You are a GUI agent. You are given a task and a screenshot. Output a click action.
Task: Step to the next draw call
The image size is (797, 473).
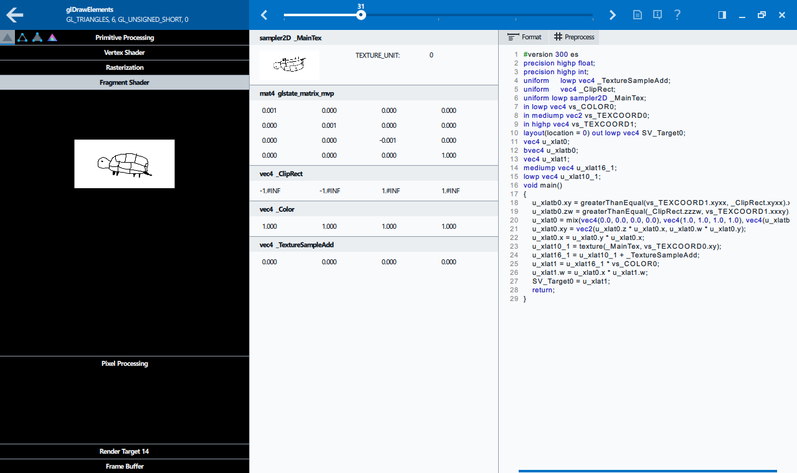tap(613, 15)
